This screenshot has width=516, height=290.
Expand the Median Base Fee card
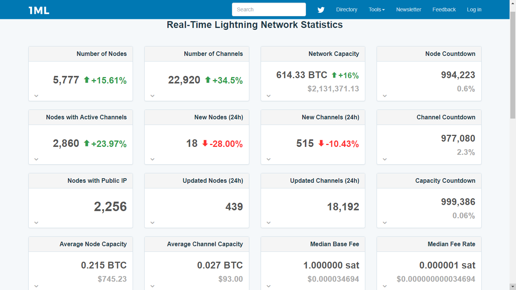click(x=269, y=286)
